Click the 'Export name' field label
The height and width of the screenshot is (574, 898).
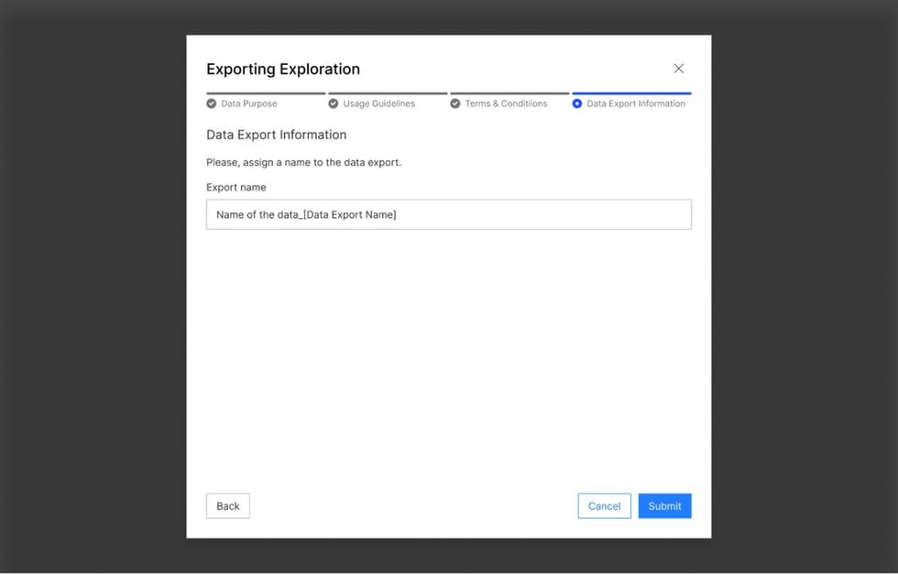pyautogui.click(x=236, y=187)
